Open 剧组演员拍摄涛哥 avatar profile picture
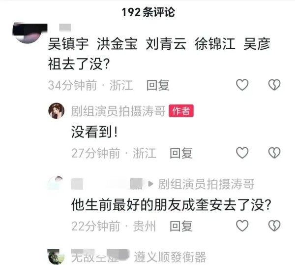Viewport: 295px width, 265px height. tap(57, 111)
